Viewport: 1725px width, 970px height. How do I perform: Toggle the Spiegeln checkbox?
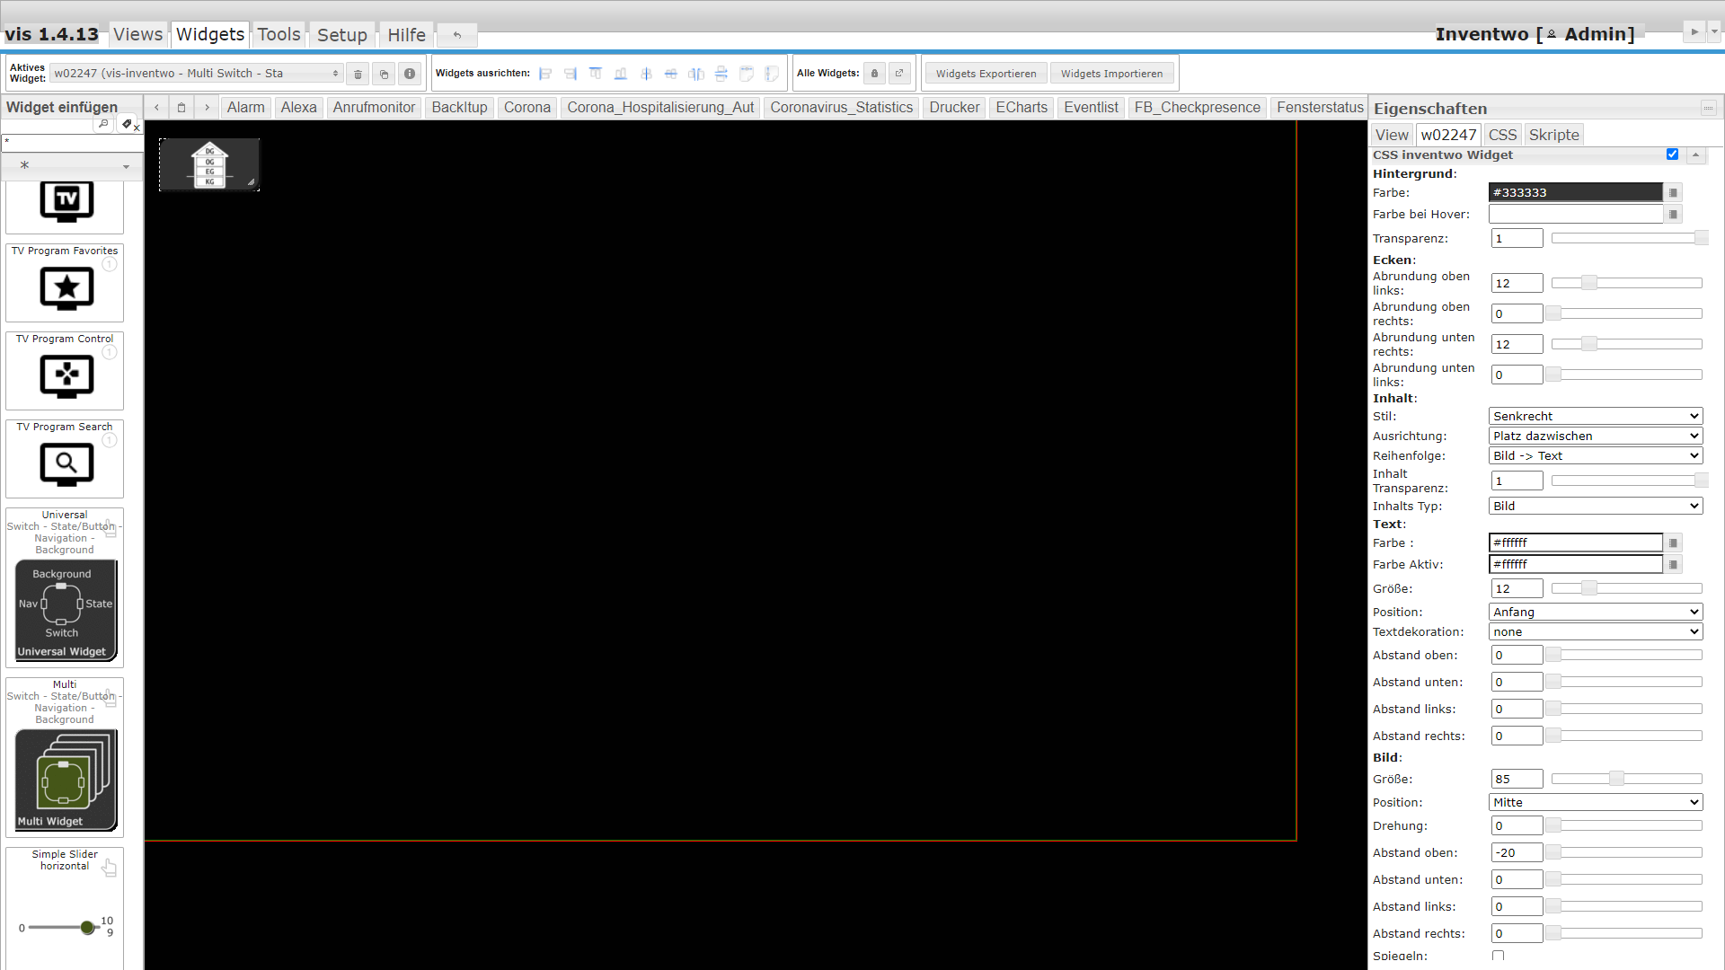point(1497,956)
